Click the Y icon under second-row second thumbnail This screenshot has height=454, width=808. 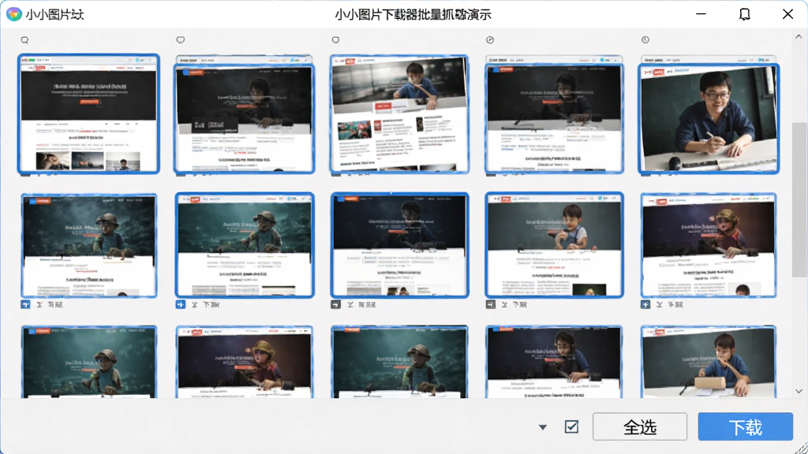coord(195,305)
